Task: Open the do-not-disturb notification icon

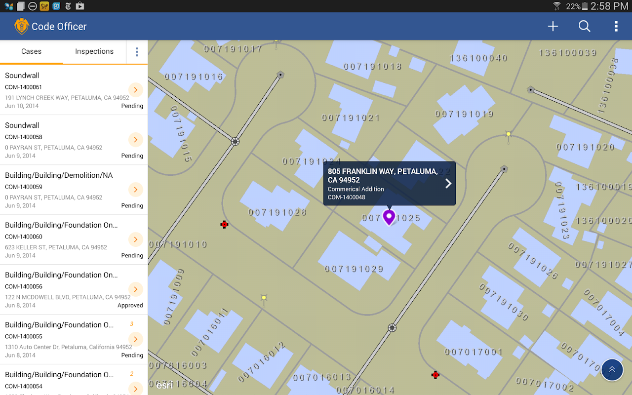Action: point(33,6)
